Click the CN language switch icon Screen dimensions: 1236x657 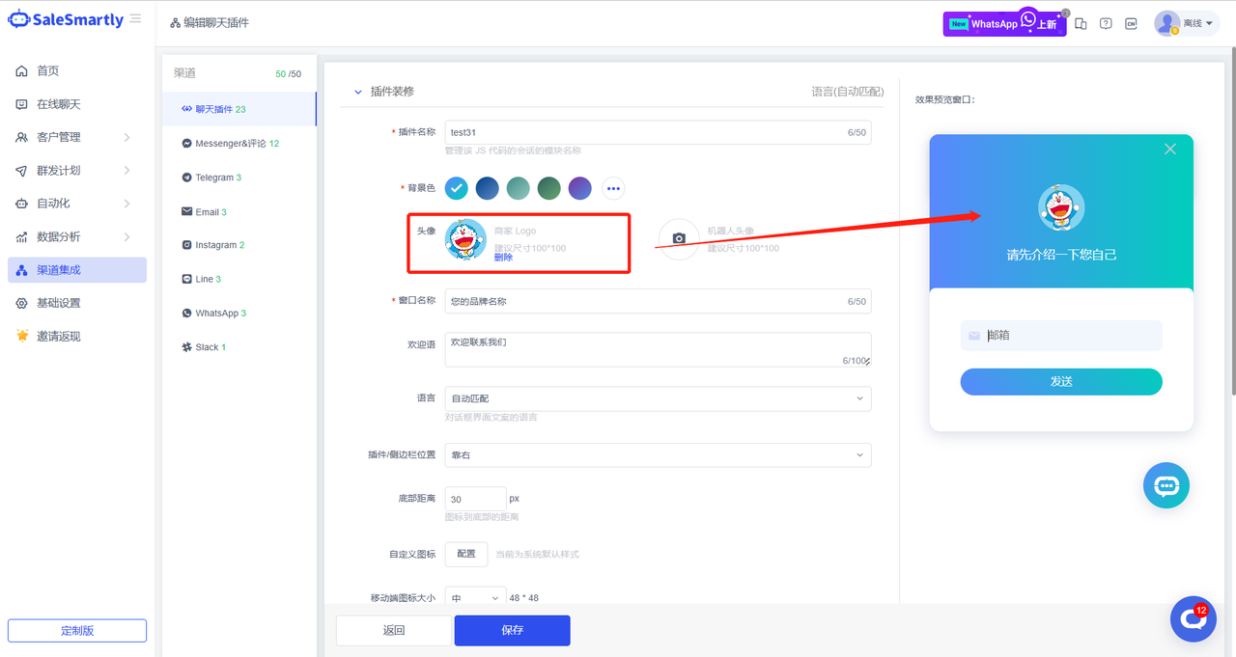[1131, 23]
